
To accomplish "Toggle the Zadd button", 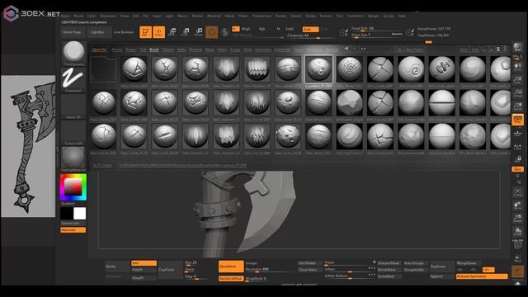I will (x=290, y=30).
